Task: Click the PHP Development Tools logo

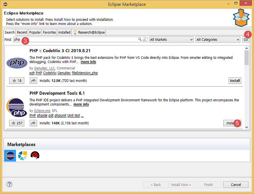Action: (x=17, y=107)
